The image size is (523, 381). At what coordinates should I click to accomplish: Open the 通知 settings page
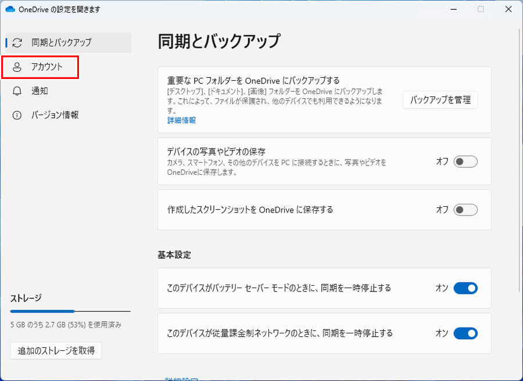point(69,91)
